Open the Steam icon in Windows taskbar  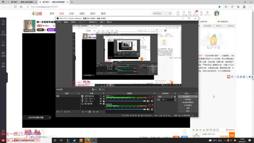pyautogui.click(x=75, y=140)
